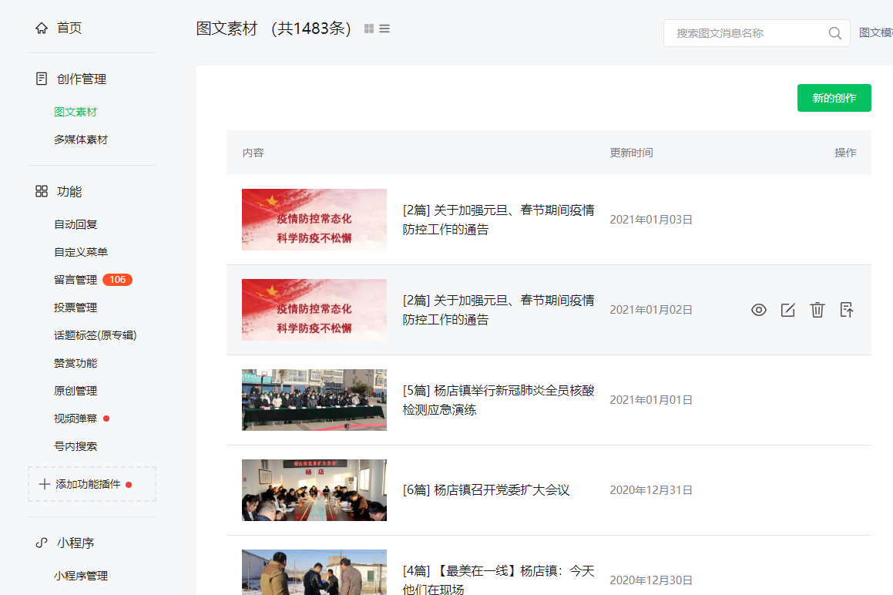The image size is (893, 595).
Task: Open 话题标签(原专辑)
Action: (x=95, y=335)
